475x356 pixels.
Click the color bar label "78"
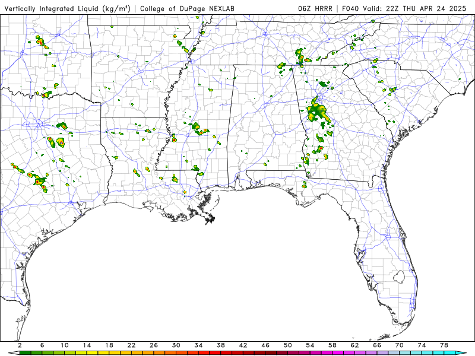click(x=444, y=345)
